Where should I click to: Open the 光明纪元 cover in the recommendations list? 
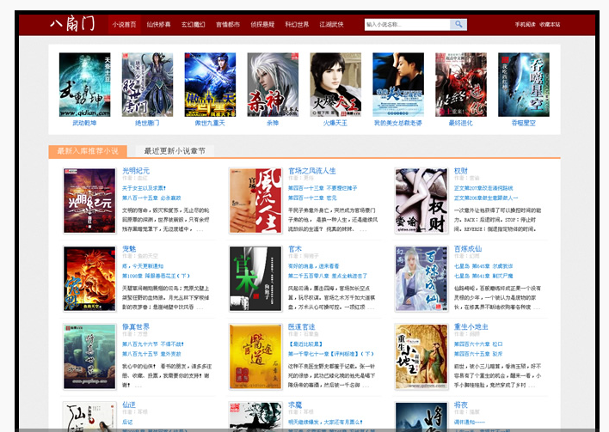(x=89, y=200)
